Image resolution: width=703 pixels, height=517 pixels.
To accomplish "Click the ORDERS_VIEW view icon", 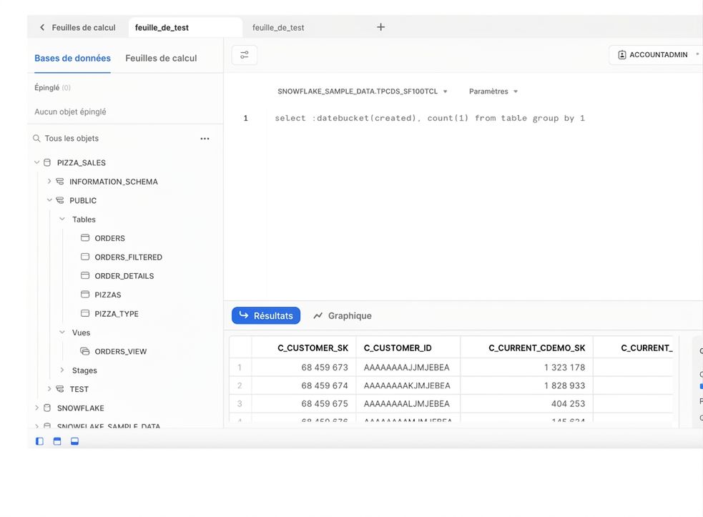I will [x=84, y=351].
